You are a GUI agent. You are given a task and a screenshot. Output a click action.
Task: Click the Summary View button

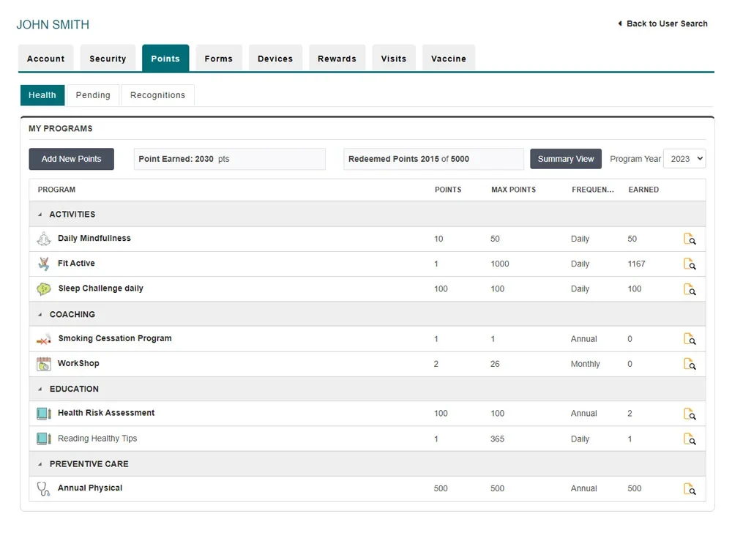click(565, 158)
